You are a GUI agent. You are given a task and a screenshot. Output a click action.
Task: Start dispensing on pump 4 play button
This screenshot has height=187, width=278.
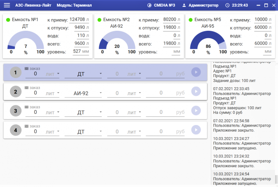click(196, 130)
